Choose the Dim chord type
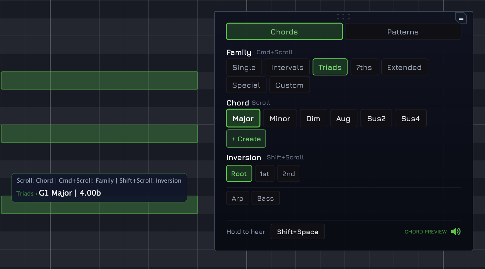 pyautogui.click(x=313, y=118)
